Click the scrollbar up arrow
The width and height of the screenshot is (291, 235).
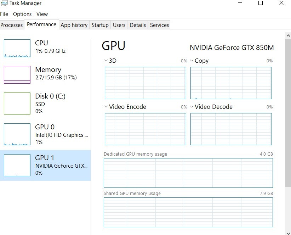pyautogui.click(x=288, y=36)
